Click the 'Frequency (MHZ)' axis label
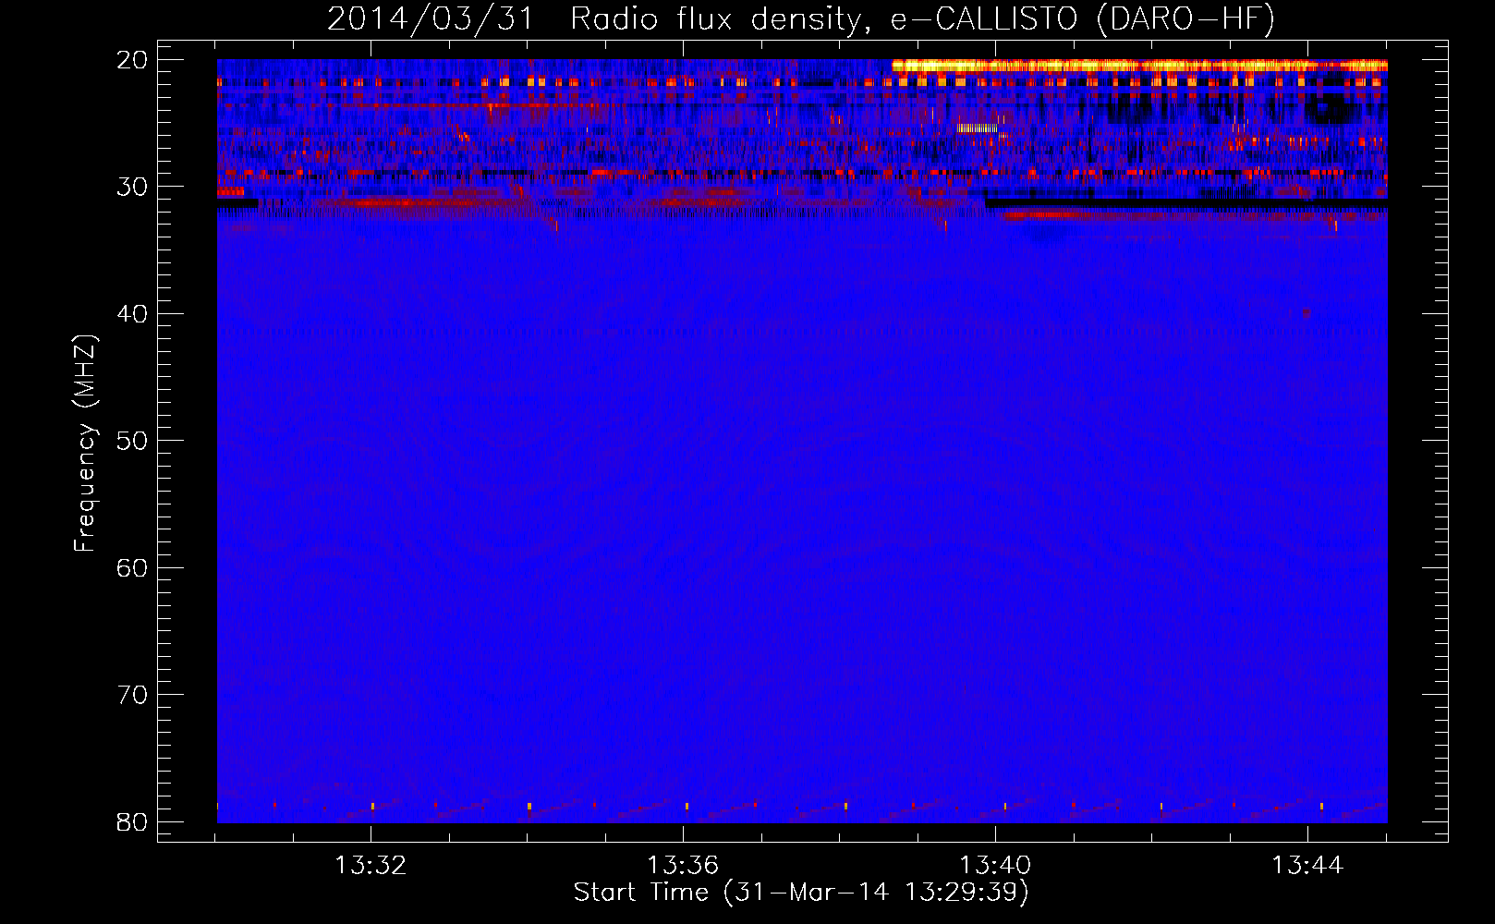Image resolution: width=1495 pixels, height=924 pixels. (x=85, y=444)
